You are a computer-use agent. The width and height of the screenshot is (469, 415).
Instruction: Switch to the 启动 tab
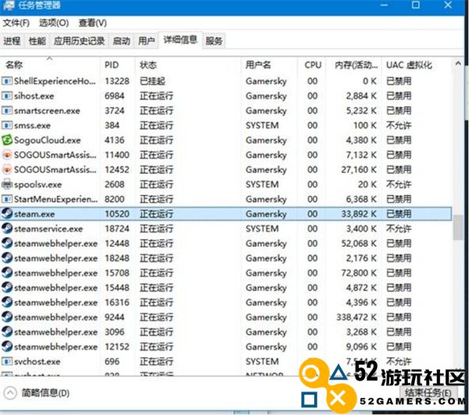121,41
